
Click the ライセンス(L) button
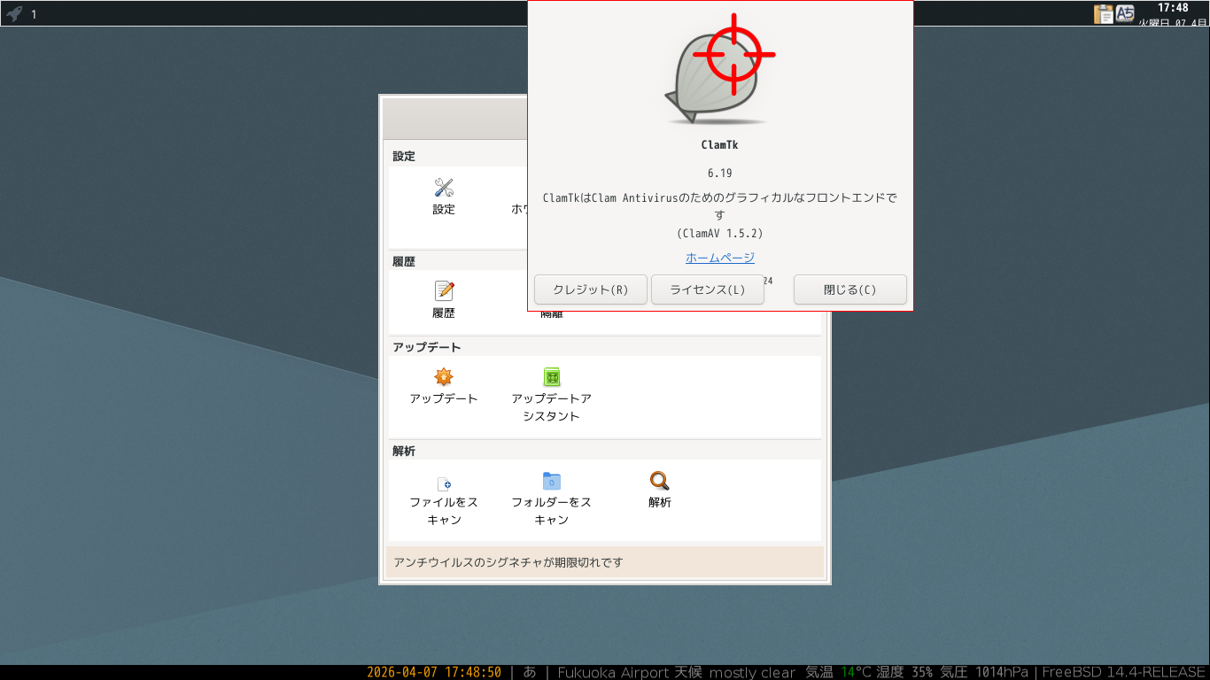[708, 290]
